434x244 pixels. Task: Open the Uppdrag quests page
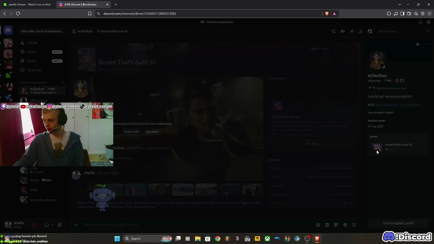point(41,70)
